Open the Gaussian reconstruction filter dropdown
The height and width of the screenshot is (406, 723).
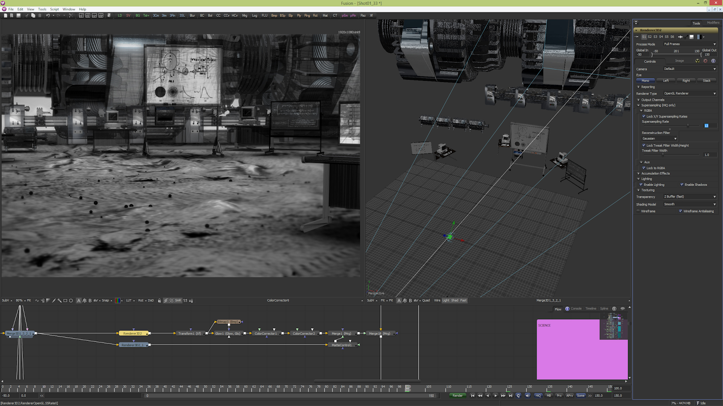pyautogui.click(x=659, y=139)
